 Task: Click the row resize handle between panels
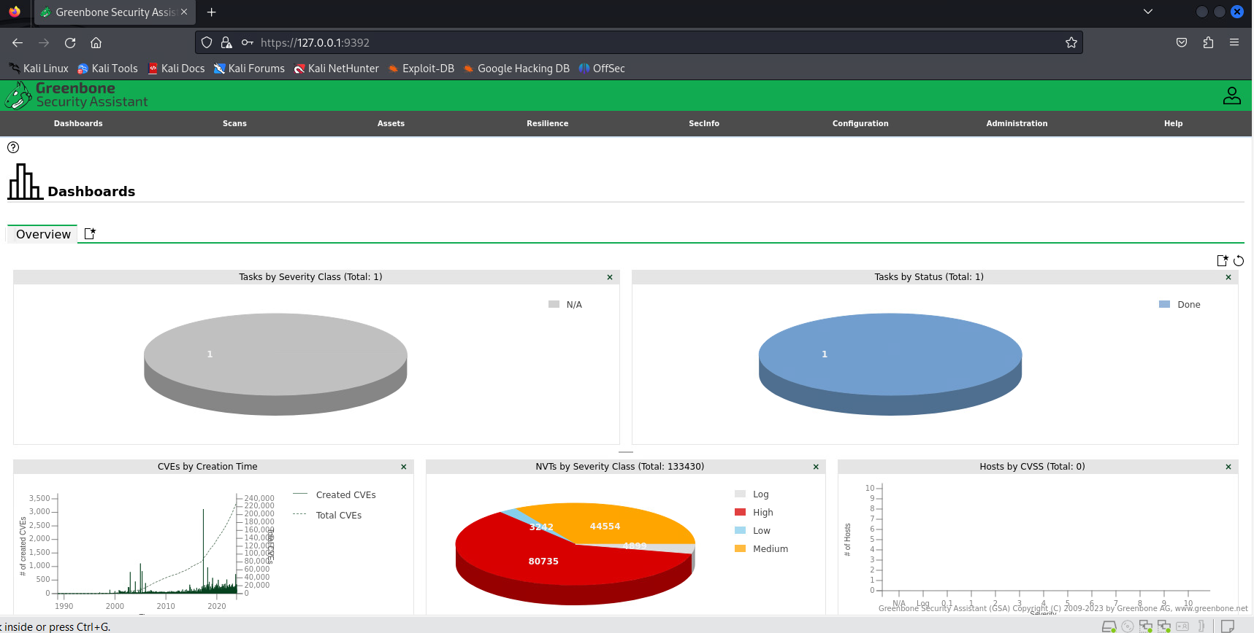point(626,452)
